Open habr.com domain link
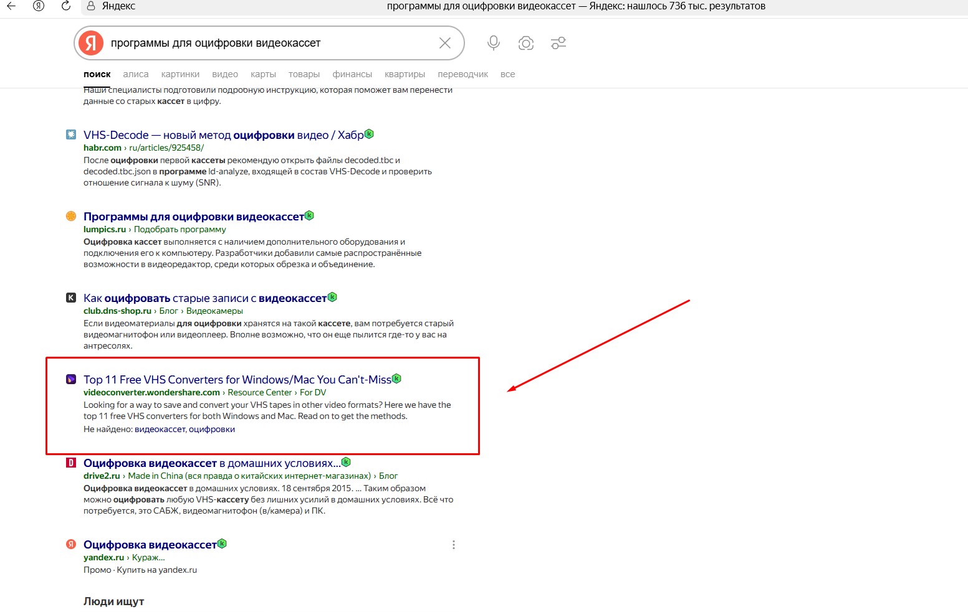 click(102, 148)
